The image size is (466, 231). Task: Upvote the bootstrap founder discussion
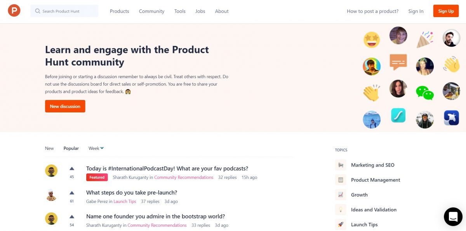pyautogui.click(x=72, y=217)
